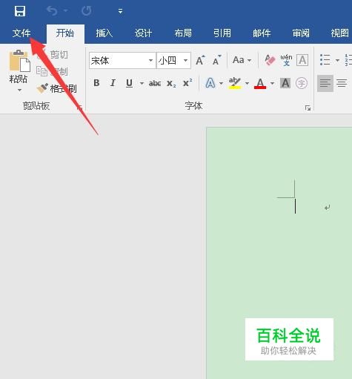Toggle superscript x² formatting
The width and height of the screenshot is (352, 379).
187,83
